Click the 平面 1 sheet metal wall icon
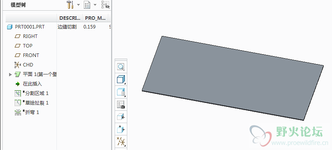 pyautogui.click(x=17, y=74)
